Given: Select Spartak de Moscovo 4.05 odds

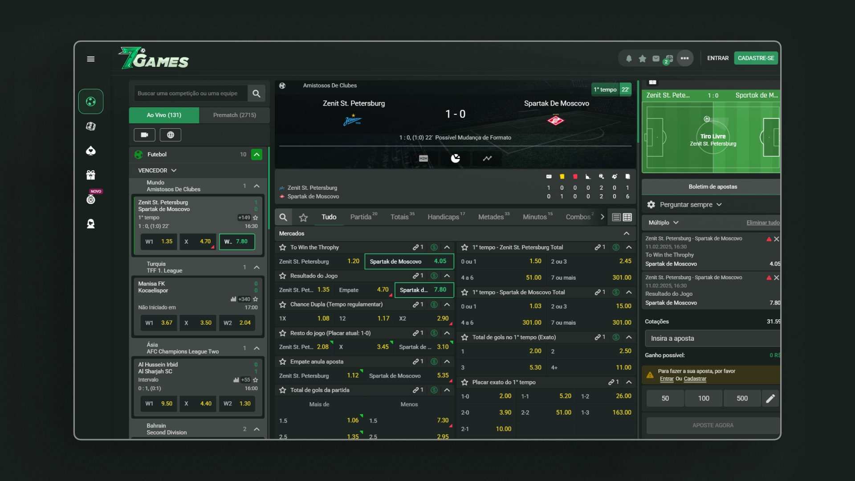Looking at the screenshot, I should [x=409, y=261].
